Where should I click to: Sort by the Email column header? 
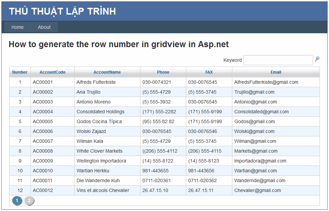pos(276,72)
